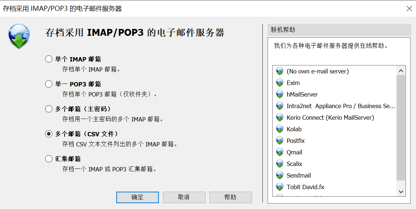Screen dimensions: 416x209
Task: Click the description 存档一个 IMAP 或 POP3 汇集邮箱。
Action: [109, 169]
